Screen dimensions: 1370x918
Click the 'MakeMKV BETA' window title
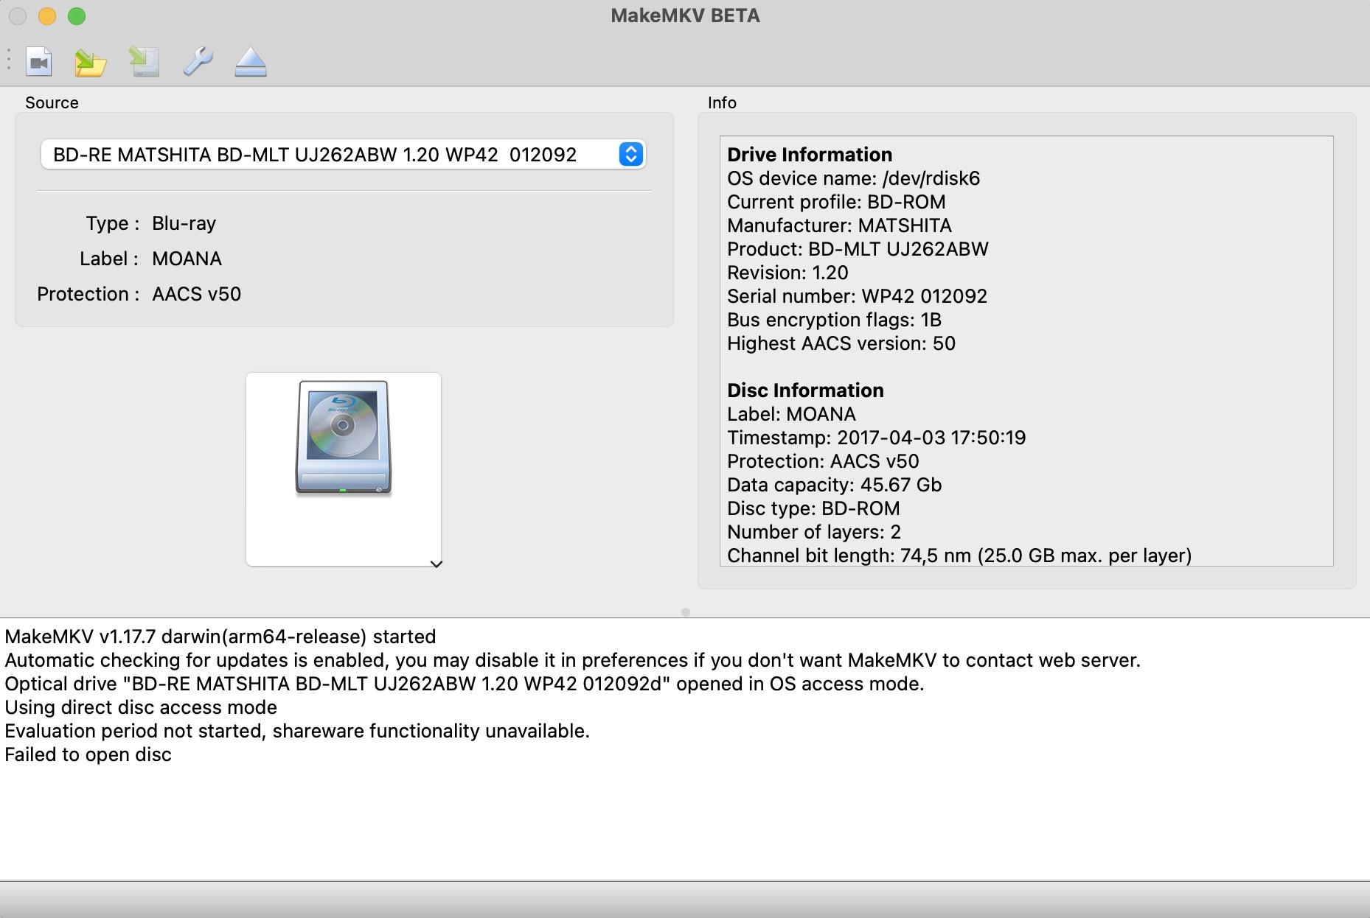pos(685,15)
